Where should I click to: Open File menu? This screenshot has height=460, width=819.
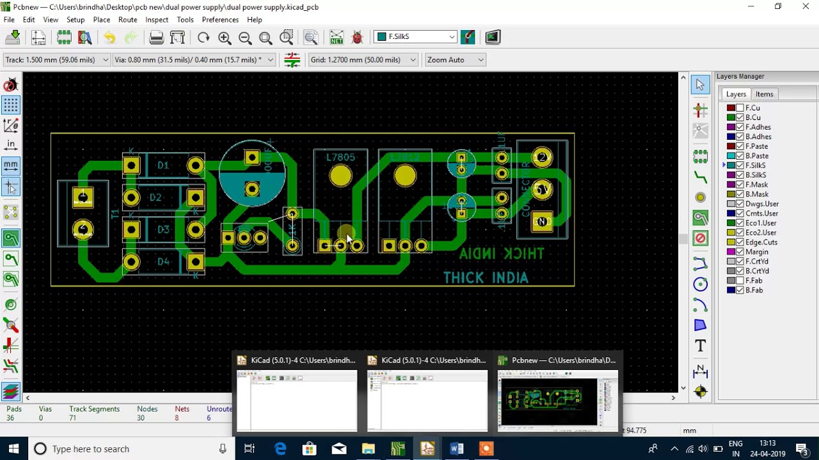[9, 20]
